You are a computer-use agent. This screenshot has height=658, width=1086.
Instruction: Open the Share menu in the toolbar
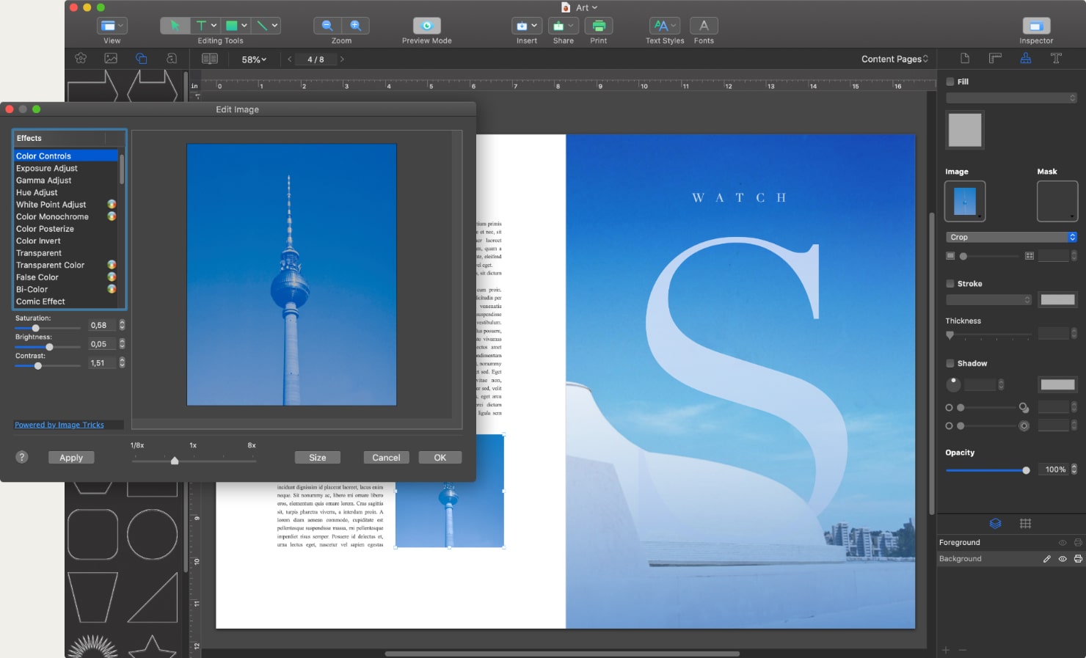click(x=562, y=24)
